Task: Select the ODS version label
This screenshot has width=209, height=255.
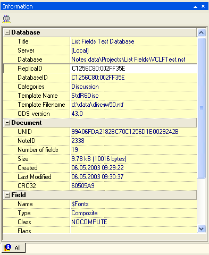Action: [34, 114]
